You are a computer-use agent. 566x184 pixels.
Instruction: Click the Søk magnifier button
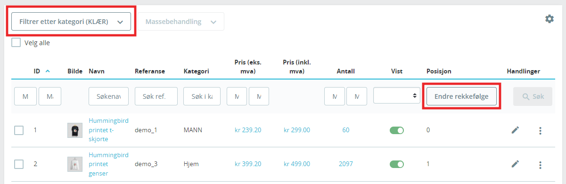point(533,96)
